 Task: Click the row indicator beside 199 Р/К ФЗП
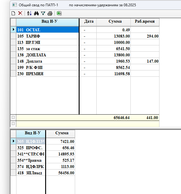coord(13,67)
